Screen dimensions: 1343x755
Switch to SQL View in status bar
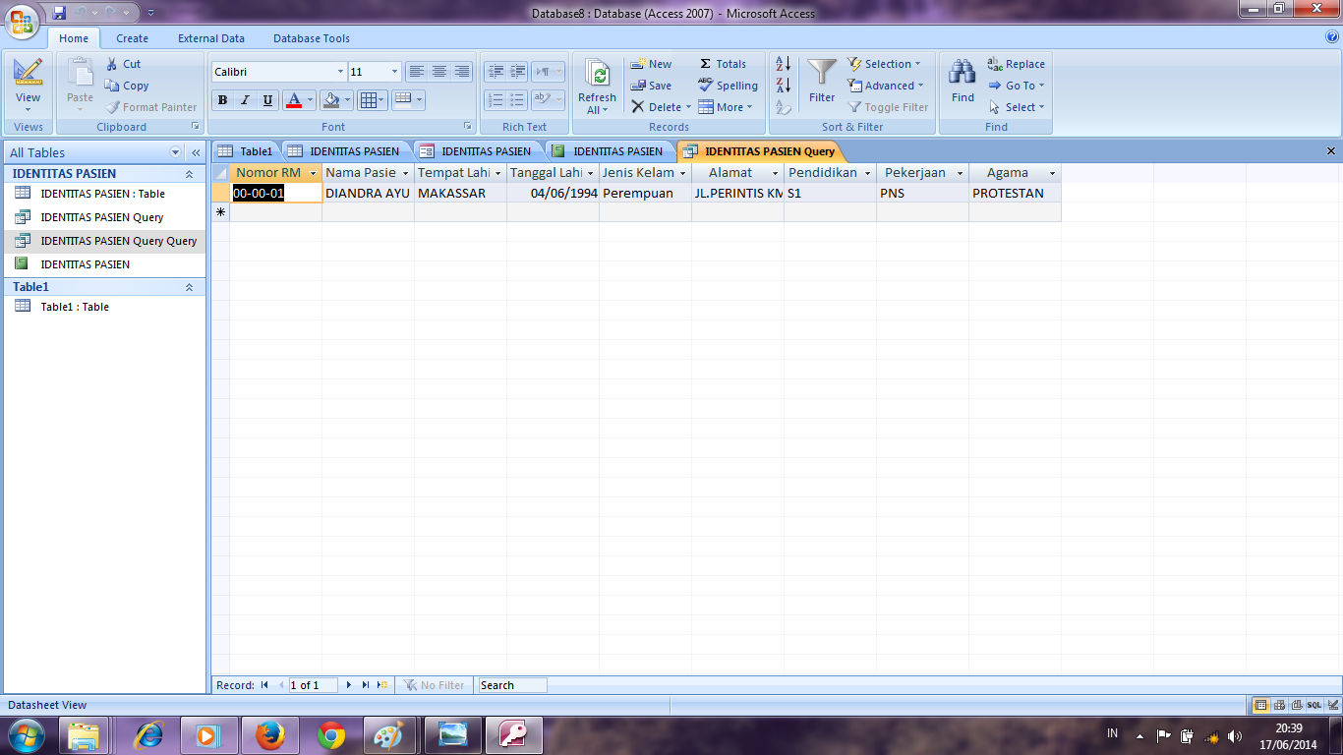[1314, 705]
